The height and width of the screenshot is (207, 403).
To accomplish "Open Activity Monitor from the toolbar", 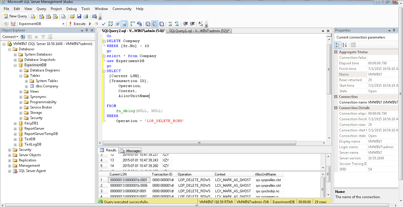I will pyautogui.click(x=94, y=16).
